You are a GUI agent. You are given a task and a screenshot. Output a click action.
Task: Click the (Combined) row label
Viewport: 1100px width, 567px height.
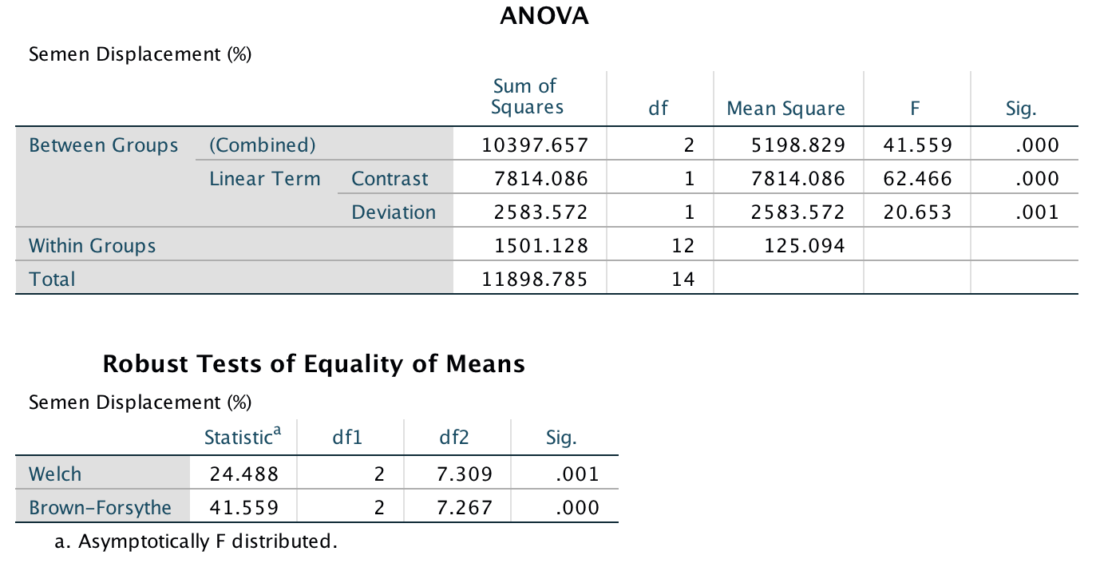263,145
